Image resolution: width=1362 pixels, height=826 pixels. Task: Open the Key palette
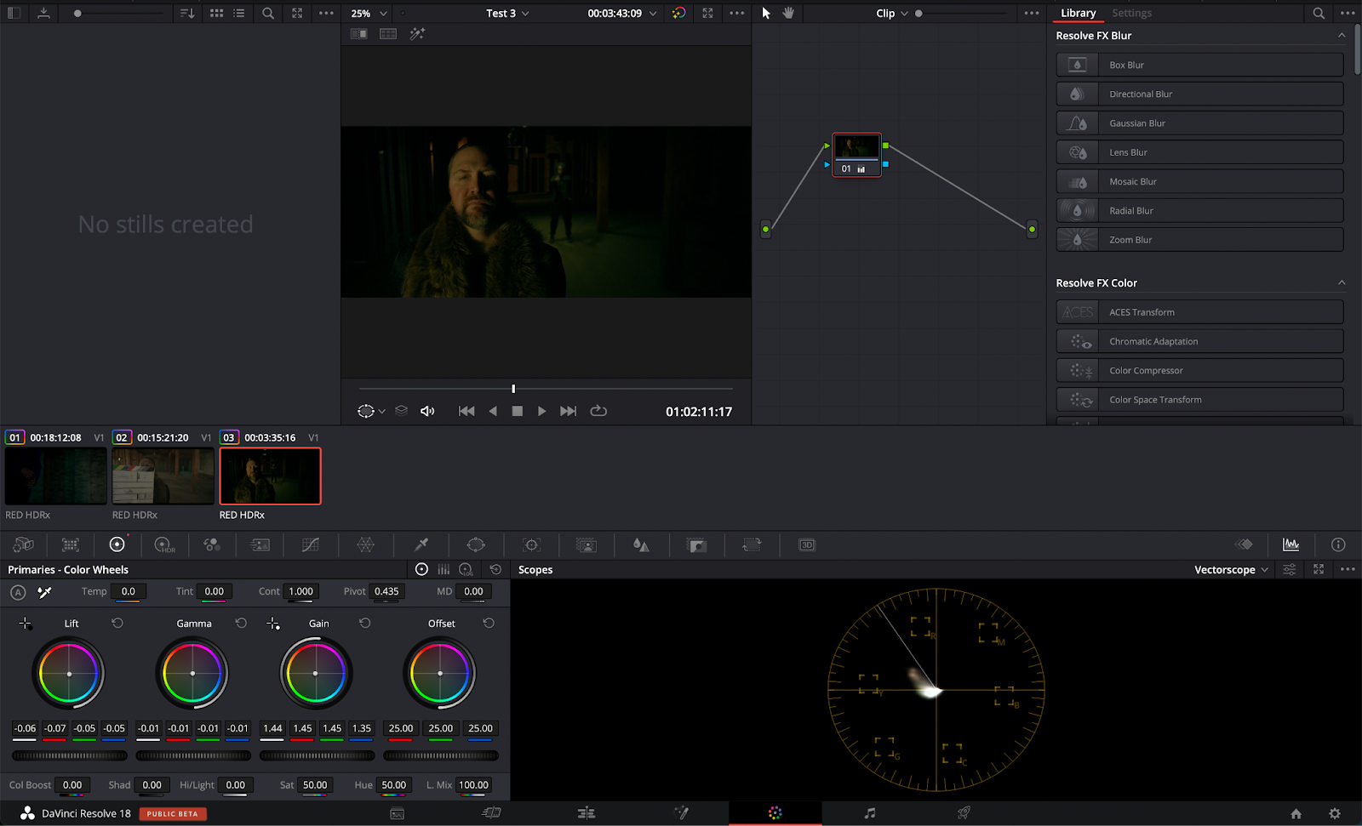click(697, 544)
